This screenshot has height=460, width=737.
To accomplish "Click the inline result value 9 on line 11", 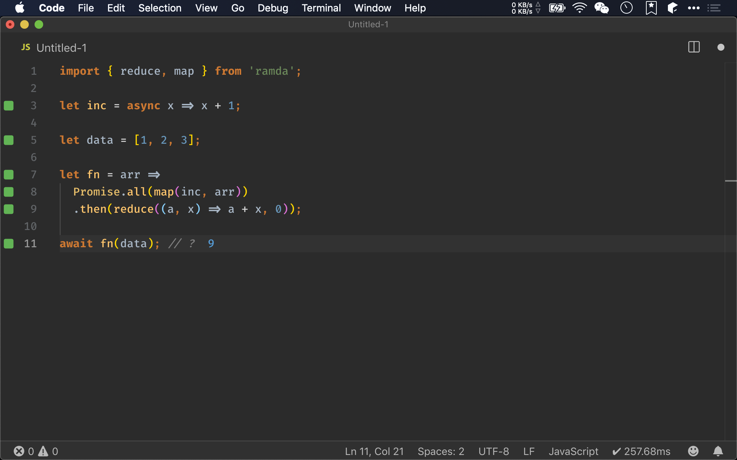I will [x=211, y=244].
